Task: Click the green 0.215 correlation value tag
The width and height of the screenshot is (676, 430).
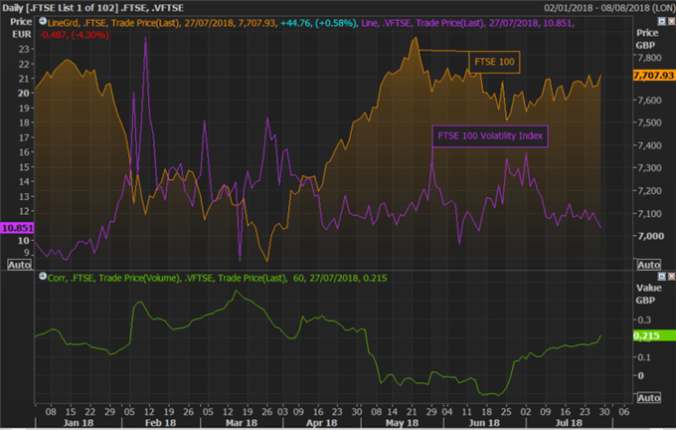Action: 653,335
